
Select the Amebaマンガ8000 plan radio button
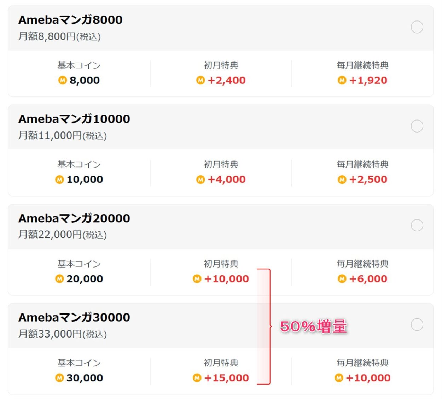point(417,27)
